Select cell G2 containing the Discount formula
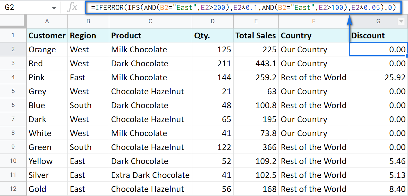408x196 pixels. (378, 49)
